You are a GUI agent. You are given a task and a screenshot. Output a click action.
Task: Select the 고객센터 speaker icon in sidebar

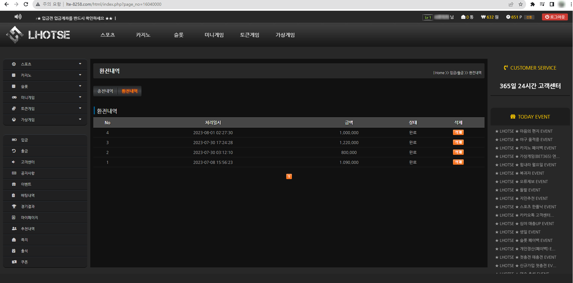14,162
